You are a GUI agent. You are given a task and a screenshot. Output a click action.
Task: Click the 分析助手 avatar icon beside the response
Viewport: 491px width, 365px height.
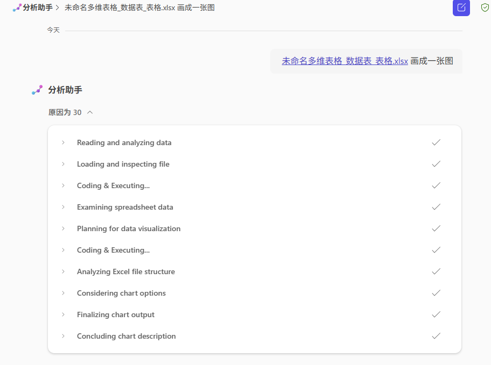click(x=37, y=90)
